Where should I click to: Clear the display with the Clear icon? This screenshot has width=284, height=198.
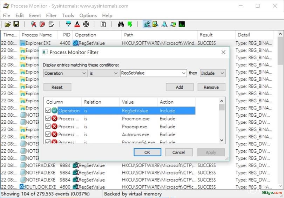(x=51, y=24)
